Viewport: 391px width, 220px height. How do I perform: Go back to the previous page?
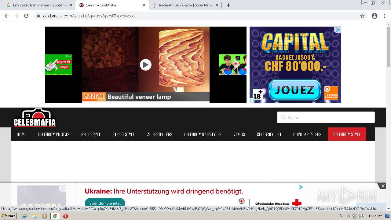7,16
